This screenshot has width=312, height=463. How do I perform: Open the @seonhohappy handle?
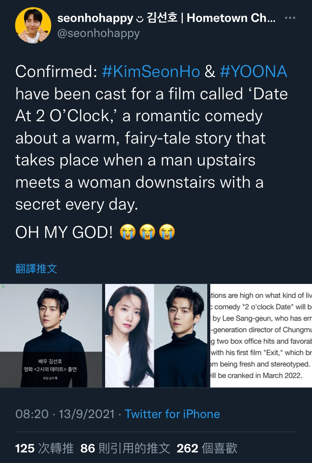98,33
